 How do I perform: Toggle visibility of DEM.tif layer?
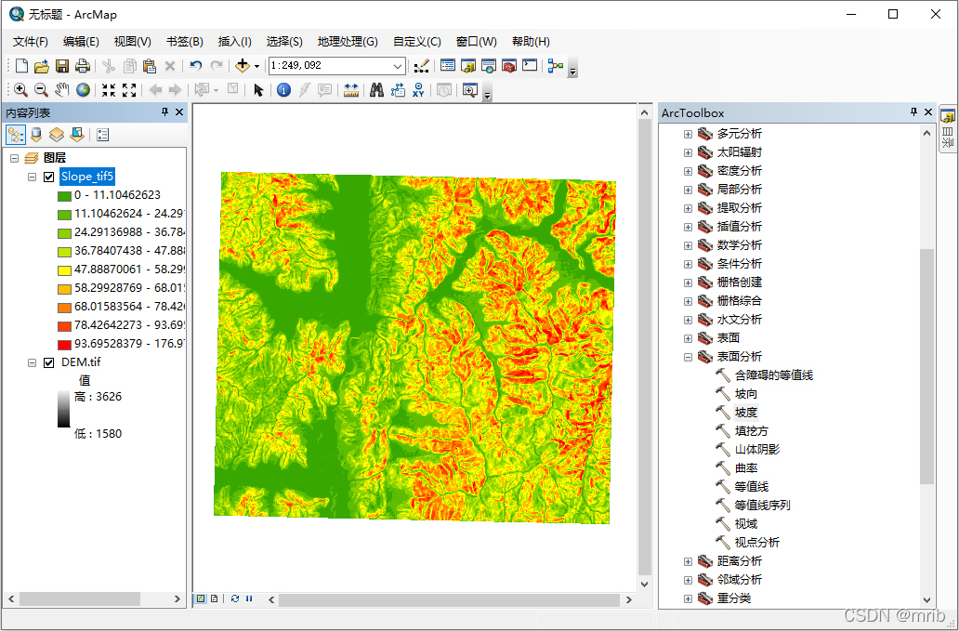[49, 362]
